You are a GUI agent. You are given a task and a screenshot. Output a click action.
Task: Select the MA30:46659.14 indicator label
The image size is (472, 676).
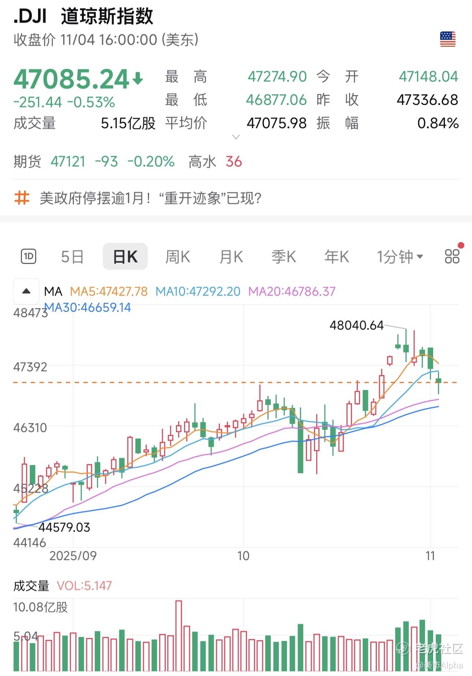pos(87,307)
